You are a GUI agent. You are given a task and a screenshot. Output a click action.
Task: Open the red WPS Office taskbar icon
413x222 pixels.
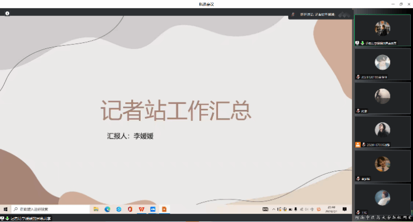[142, 209]
